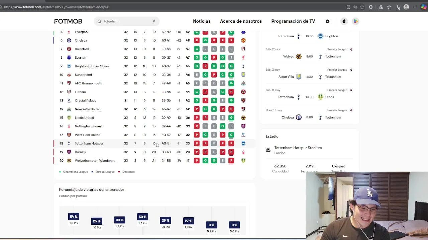Select the 54 % coach win bar
Image resolution: width=428 pixels, height=240 pixels.
(x=74, y=217)
